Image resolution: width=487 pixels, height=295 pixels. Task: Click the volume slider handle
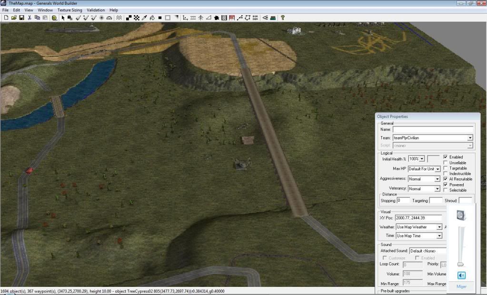[x=460, y=264]
